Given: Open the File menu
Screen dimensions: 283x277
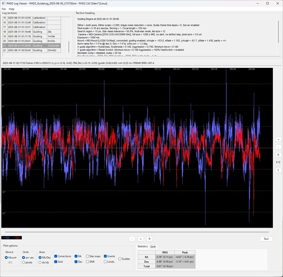Looking at the screenshot, I should click(4, 9).
